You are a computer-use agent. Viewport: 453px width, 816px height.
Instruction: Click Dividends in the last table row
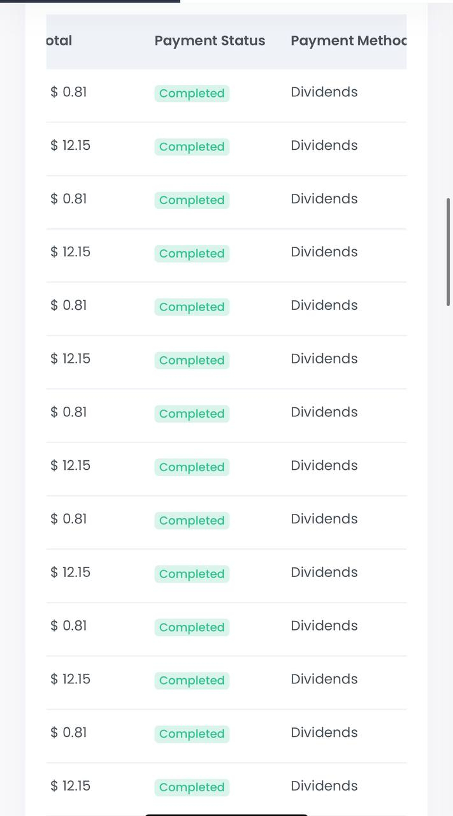pos(324,786)
